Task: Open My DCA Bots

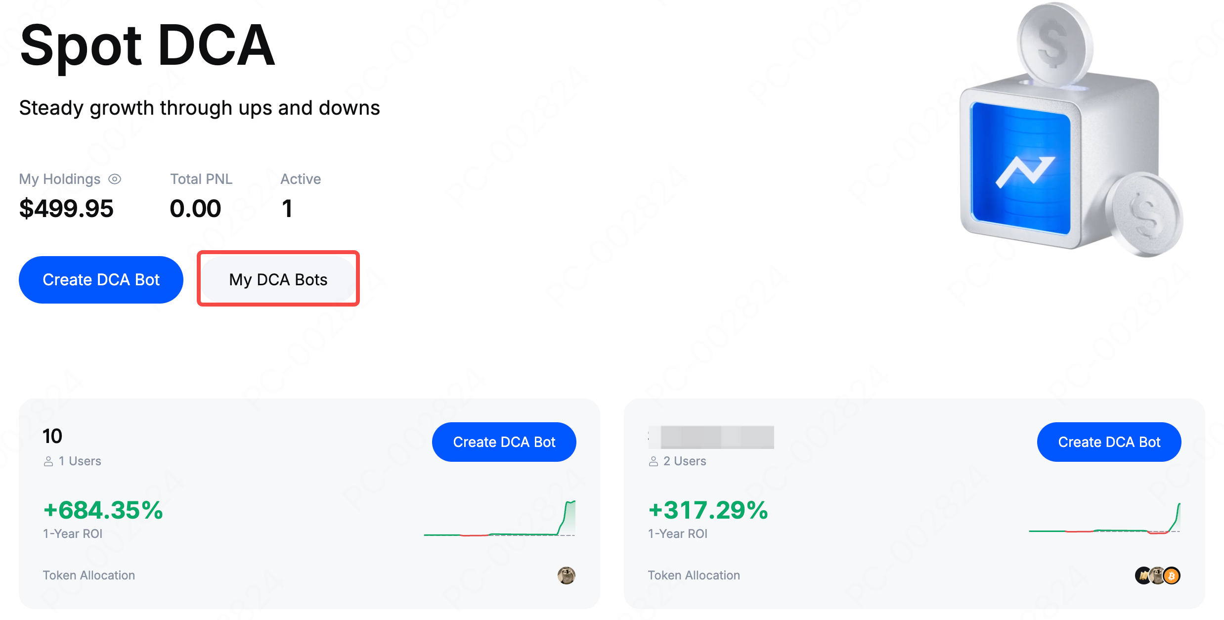Action: (278, 279)
